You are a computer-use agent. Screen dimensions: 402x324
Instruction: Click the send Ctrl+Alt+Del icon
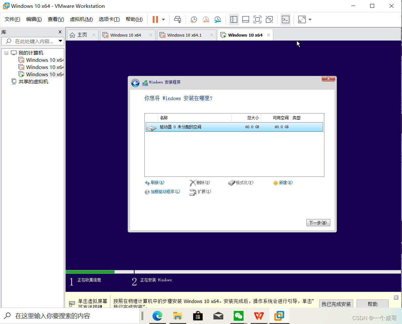tap(177, 19)
